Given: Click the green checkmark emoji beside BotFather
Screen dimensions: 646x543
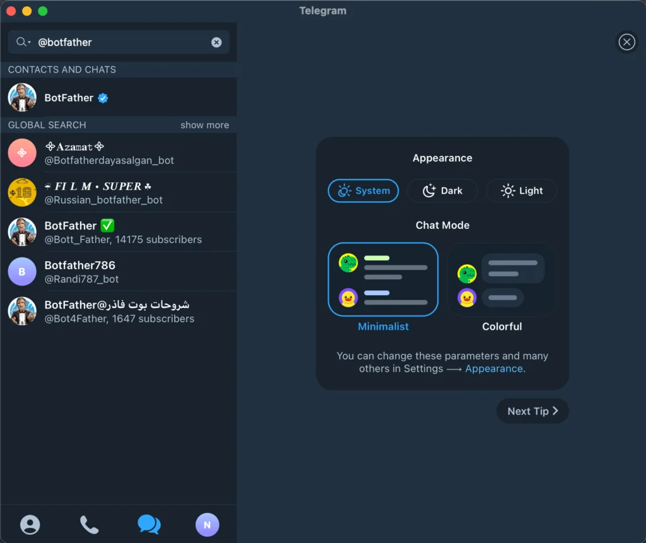Looking at the screenshot, I should coord(107,225).
